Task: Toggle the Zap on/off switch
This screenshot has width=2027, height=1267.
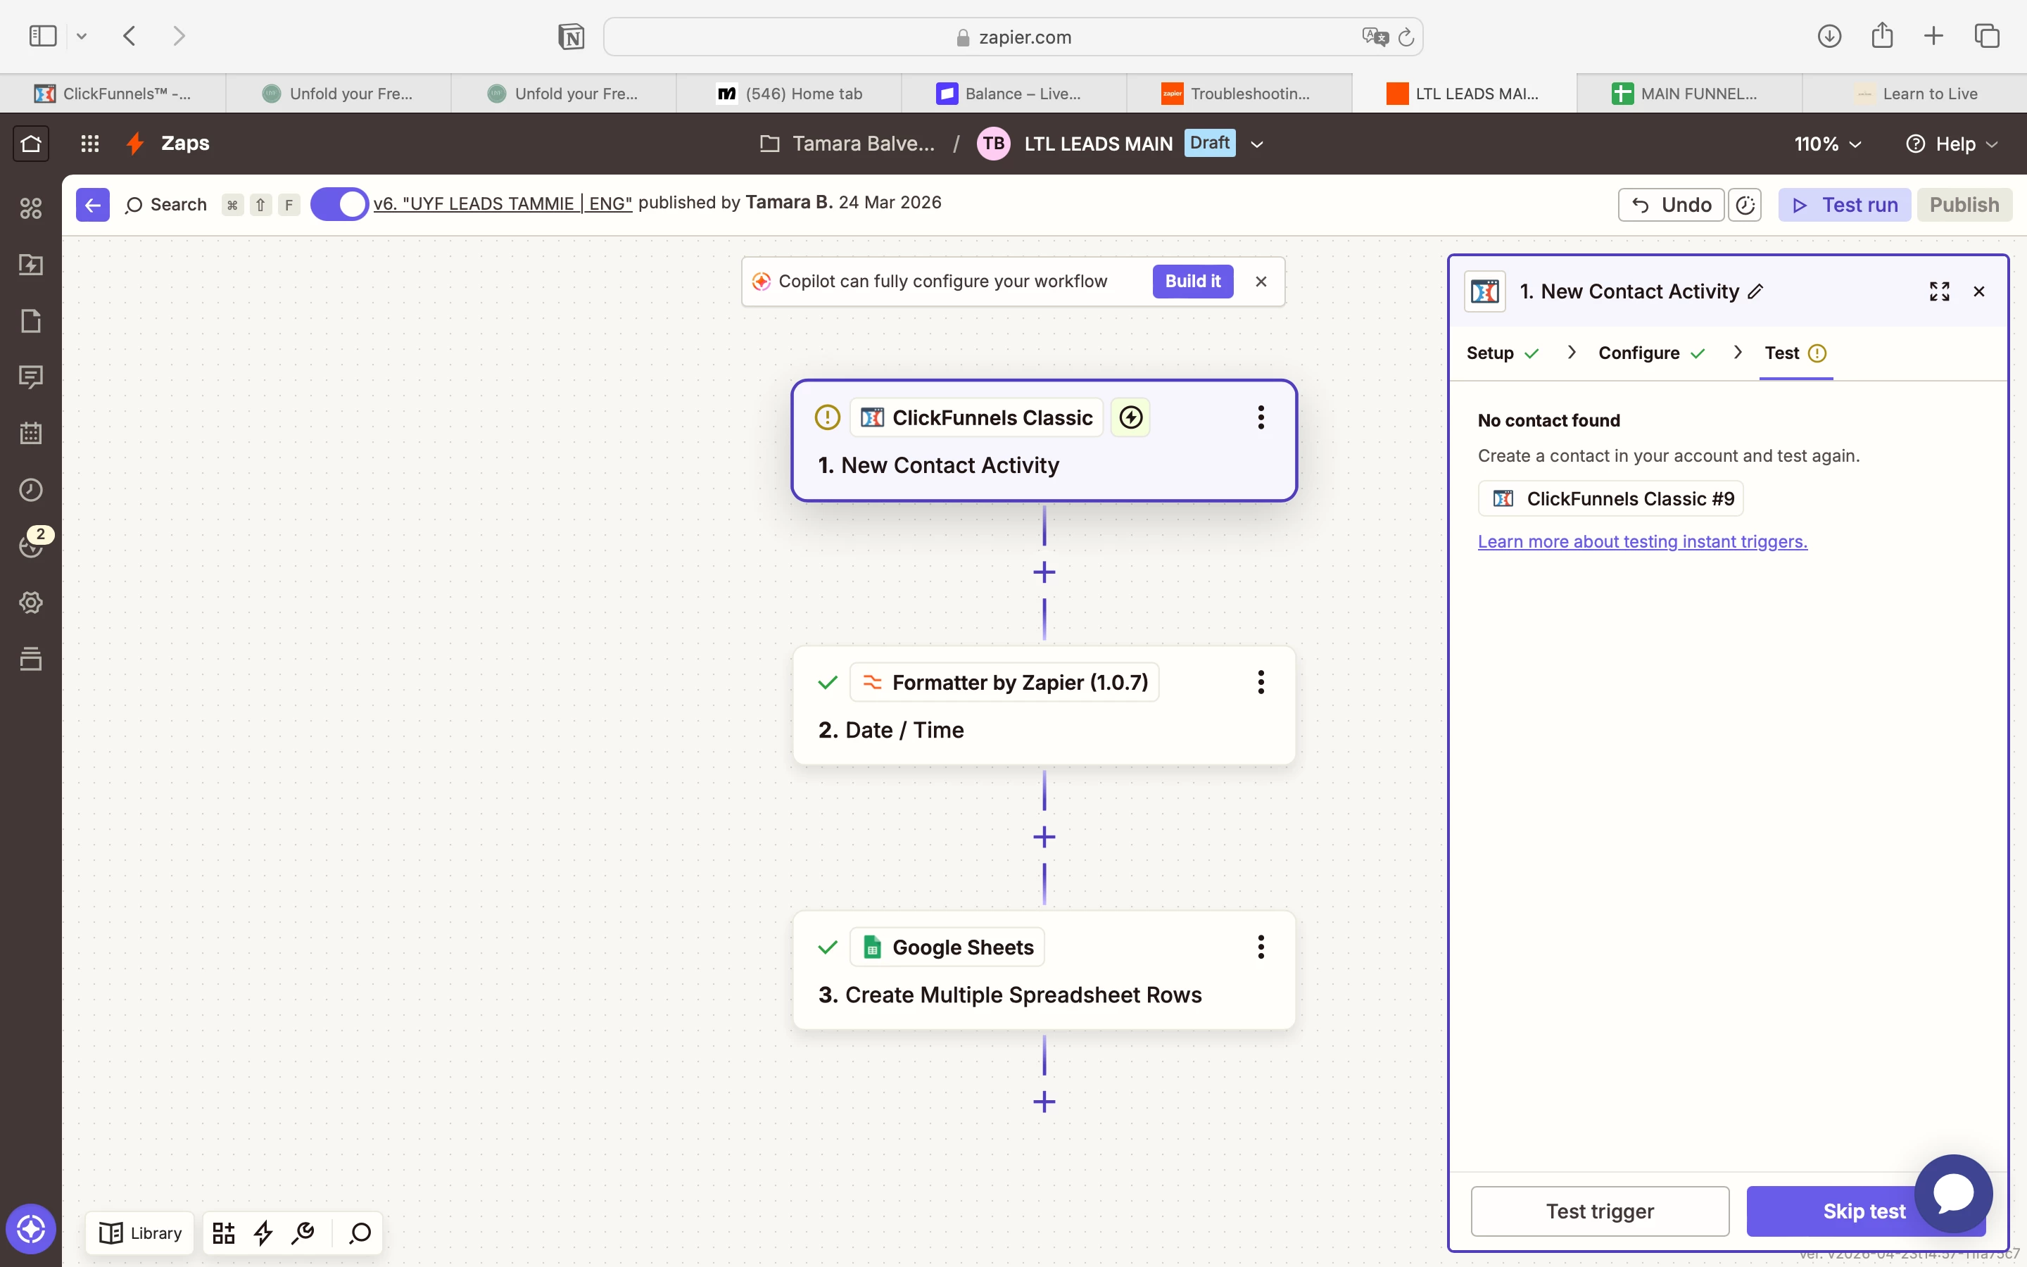Action: coord(339,204)
